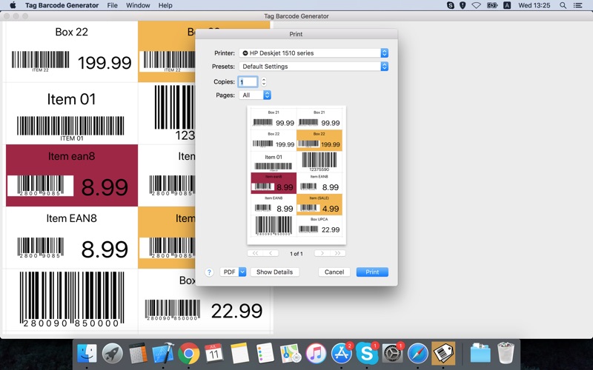Open Notes app in dock
593x370 pixels.
239,354
